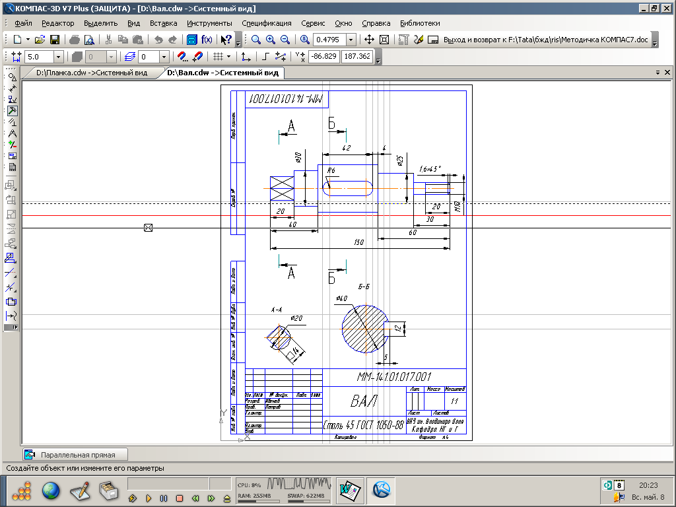Open the notepad with pencil launcher icon
The image size is (676, 507).
79,490
